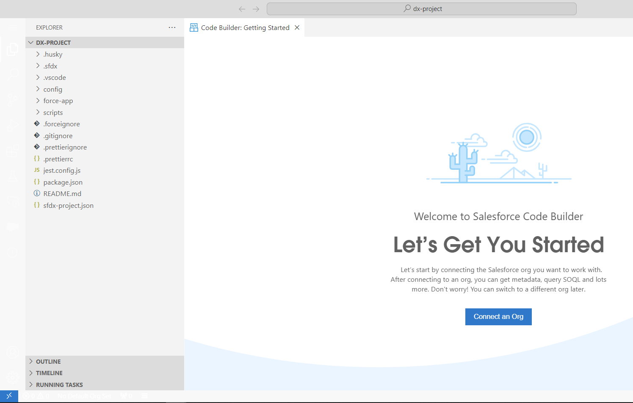This screenshot has width=633, height=403.
Task: Open the Search view in the activity bar
Action: pos(13,74)
